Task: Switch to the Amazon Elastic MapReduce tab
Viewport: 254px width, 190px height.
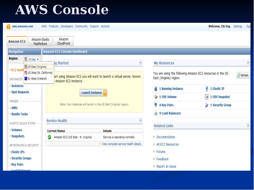Action: tap(40, 41)
